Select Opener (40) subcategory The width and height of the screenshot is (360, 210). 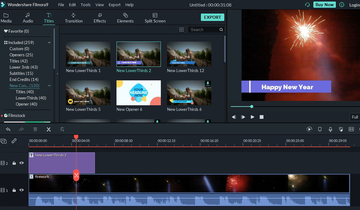pyautogui.click(x=26, y=104)
